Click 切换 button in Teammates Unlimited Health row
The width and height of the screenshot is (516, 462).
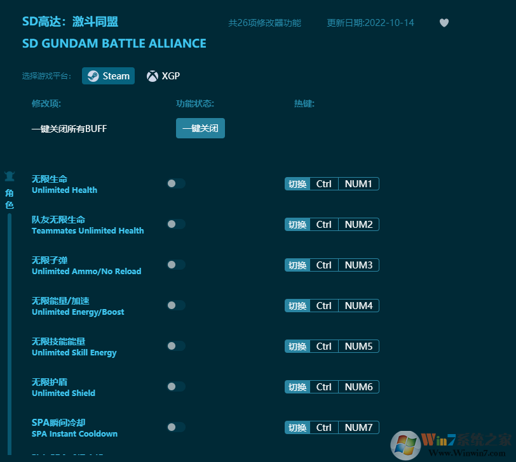[x=297, y=225]
